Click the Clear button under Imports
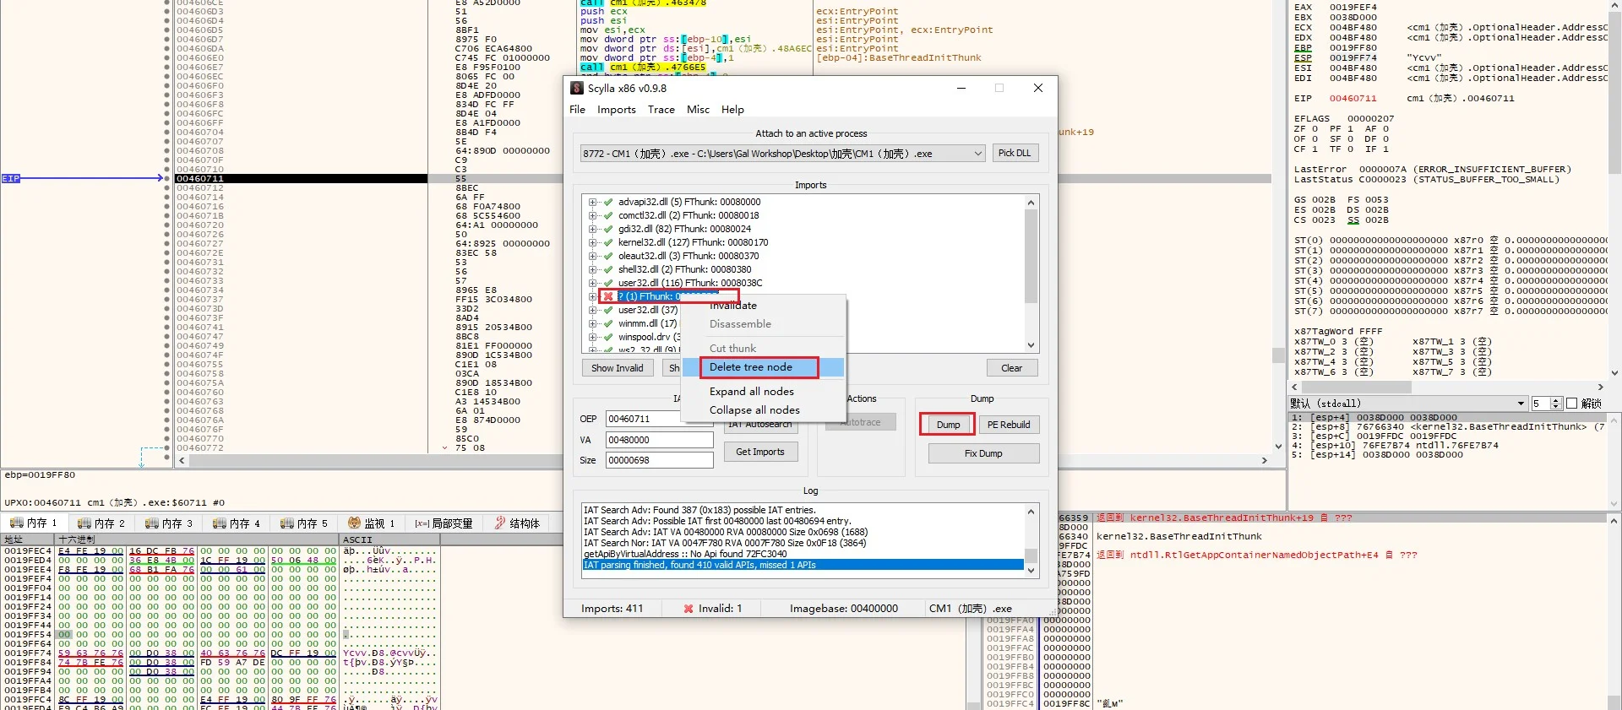This screenshot has width=1622, height=710. (x=1012, y=368)
